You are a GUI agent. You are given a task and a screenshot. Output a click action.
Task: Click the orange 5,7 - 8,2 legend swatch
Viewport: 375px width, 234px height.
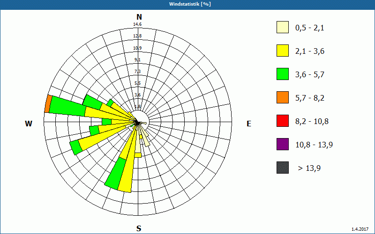pyautogui.click(x=283, y=97)
